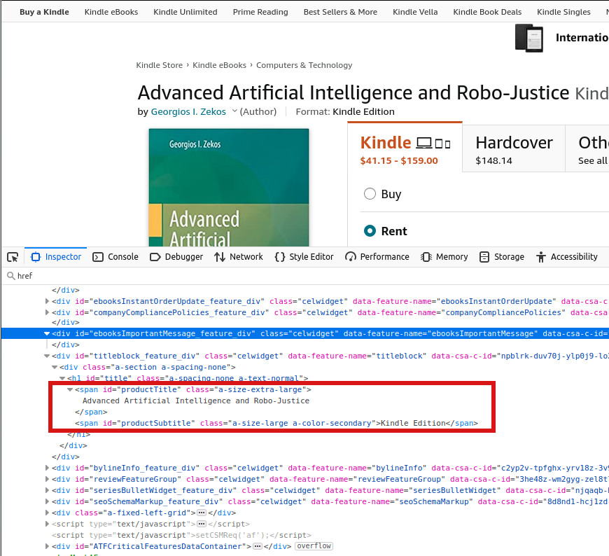Select the productSubtitle span row
This screenshot has width=609, height=556.
click(x=276, y=423)
